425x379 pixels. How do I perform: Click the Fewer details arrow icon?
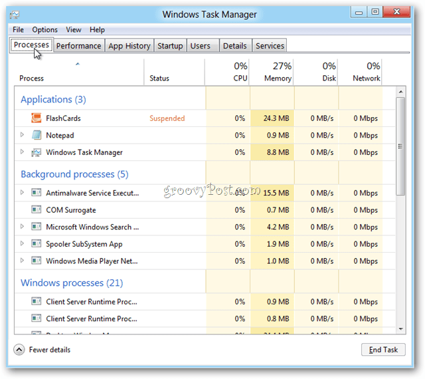(19, 350)
